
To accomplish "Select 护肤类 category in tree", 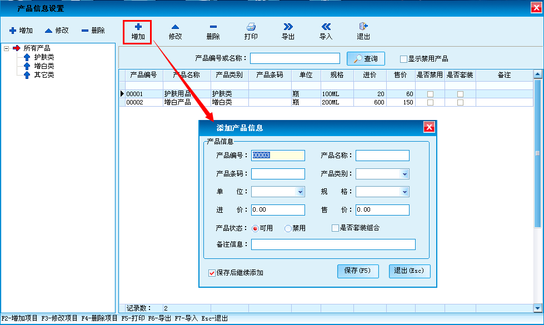I will (x=44, y=57).
